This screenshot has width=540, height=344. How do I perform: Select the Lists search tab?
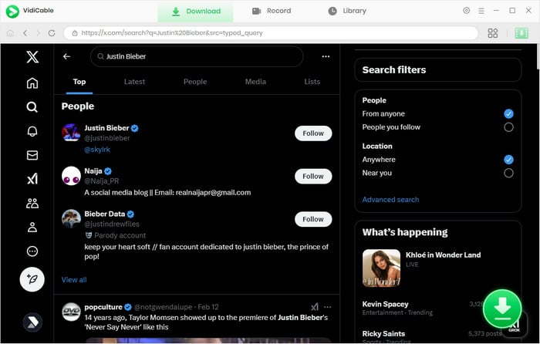coord(312,82)
